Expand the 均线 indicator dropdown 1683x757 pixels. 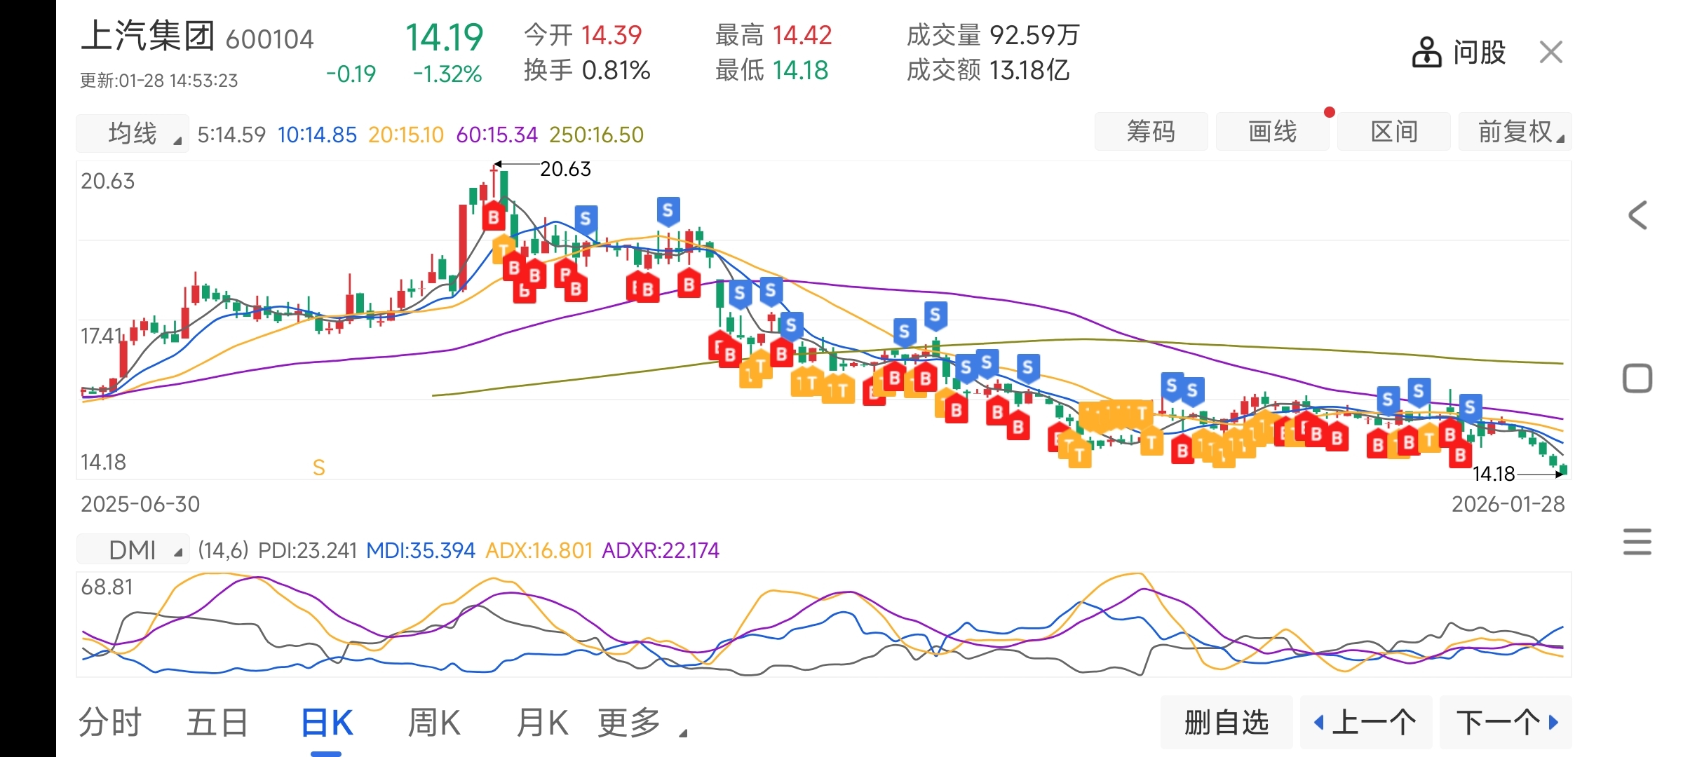pos(133,133)
